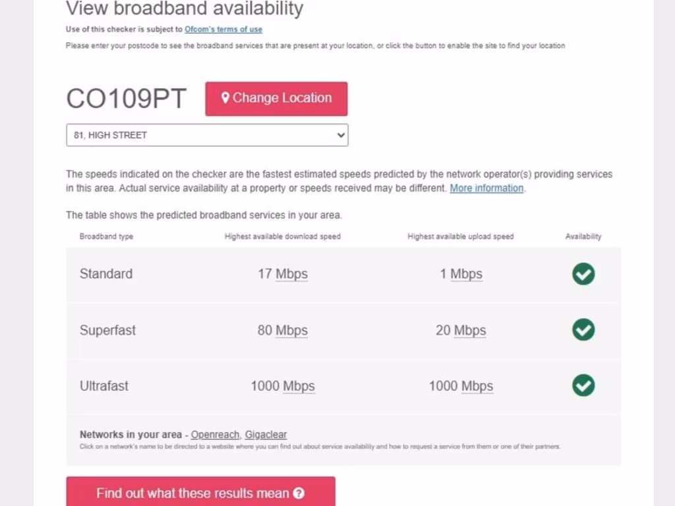Follow the More information link
Viewport: 675px width, 506px height.
486,188
